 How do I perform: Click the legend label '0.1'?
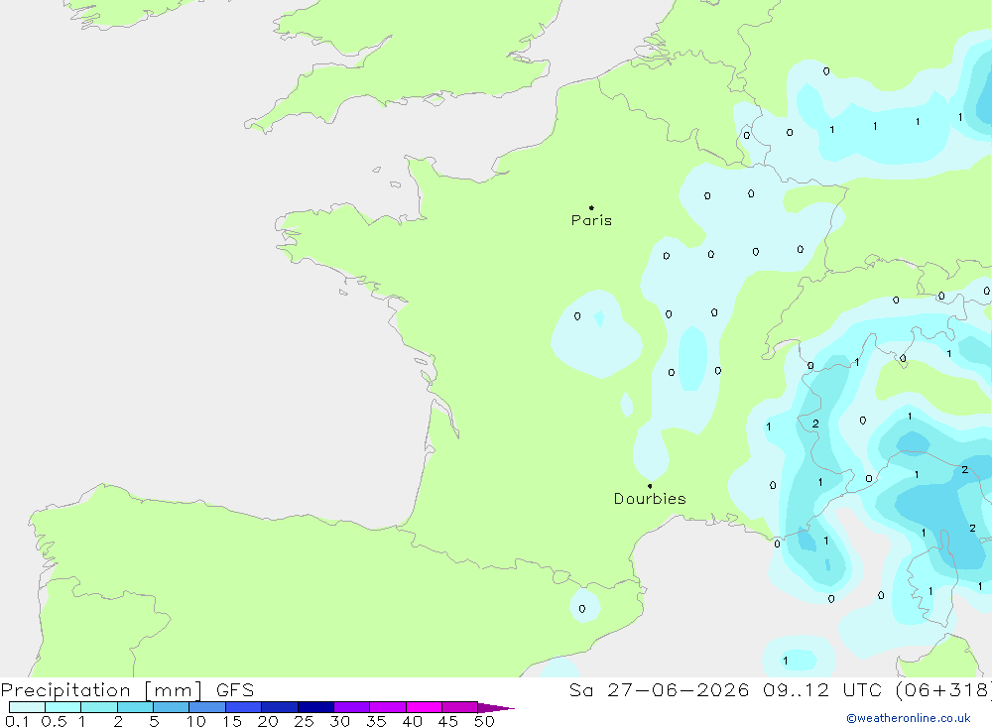click(17, 721)
